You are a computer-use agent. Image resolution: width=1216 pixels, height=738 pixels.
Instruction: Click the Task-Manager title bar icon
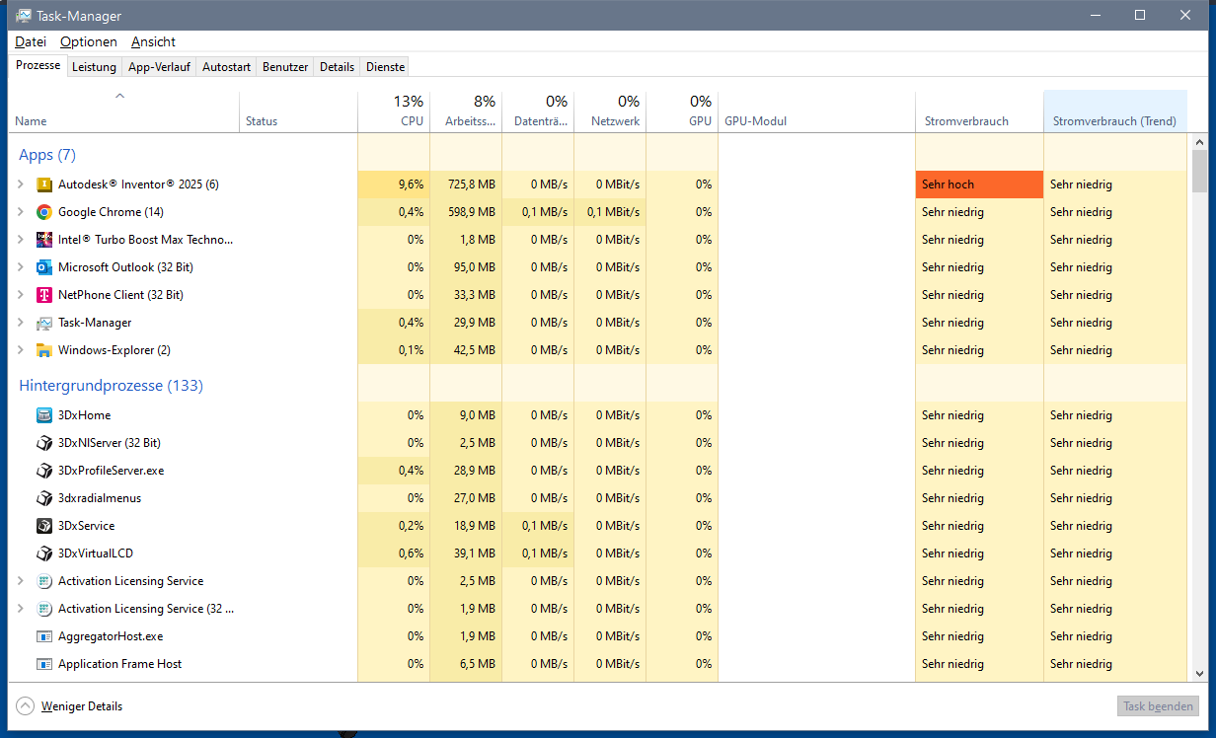23,16
